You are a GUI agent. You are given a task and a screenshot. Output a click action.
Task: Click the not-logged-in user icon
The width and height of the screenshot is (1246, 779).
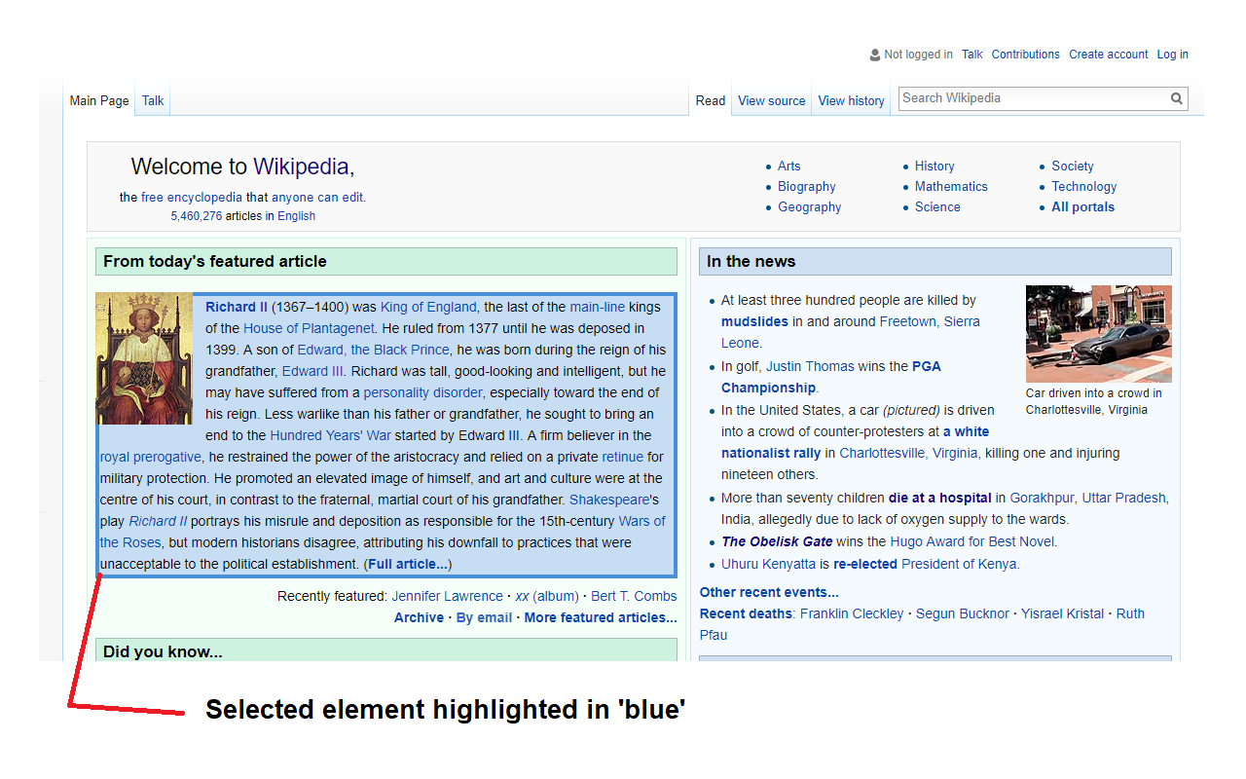(875, 55)
